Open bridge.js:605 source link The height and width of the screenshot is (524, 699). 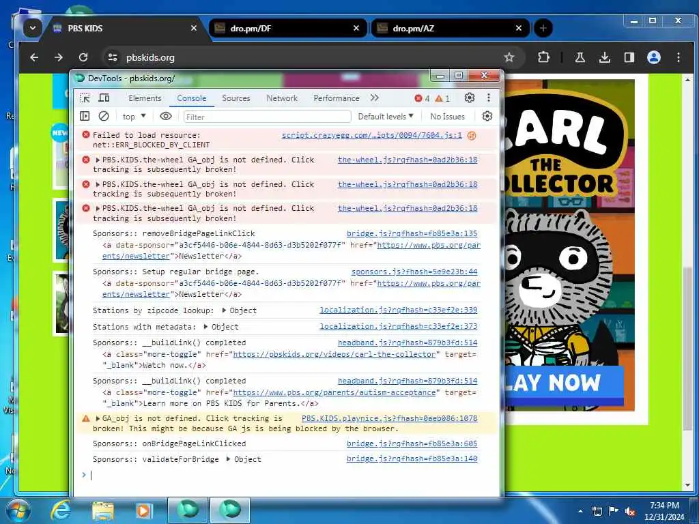(412, 443)
